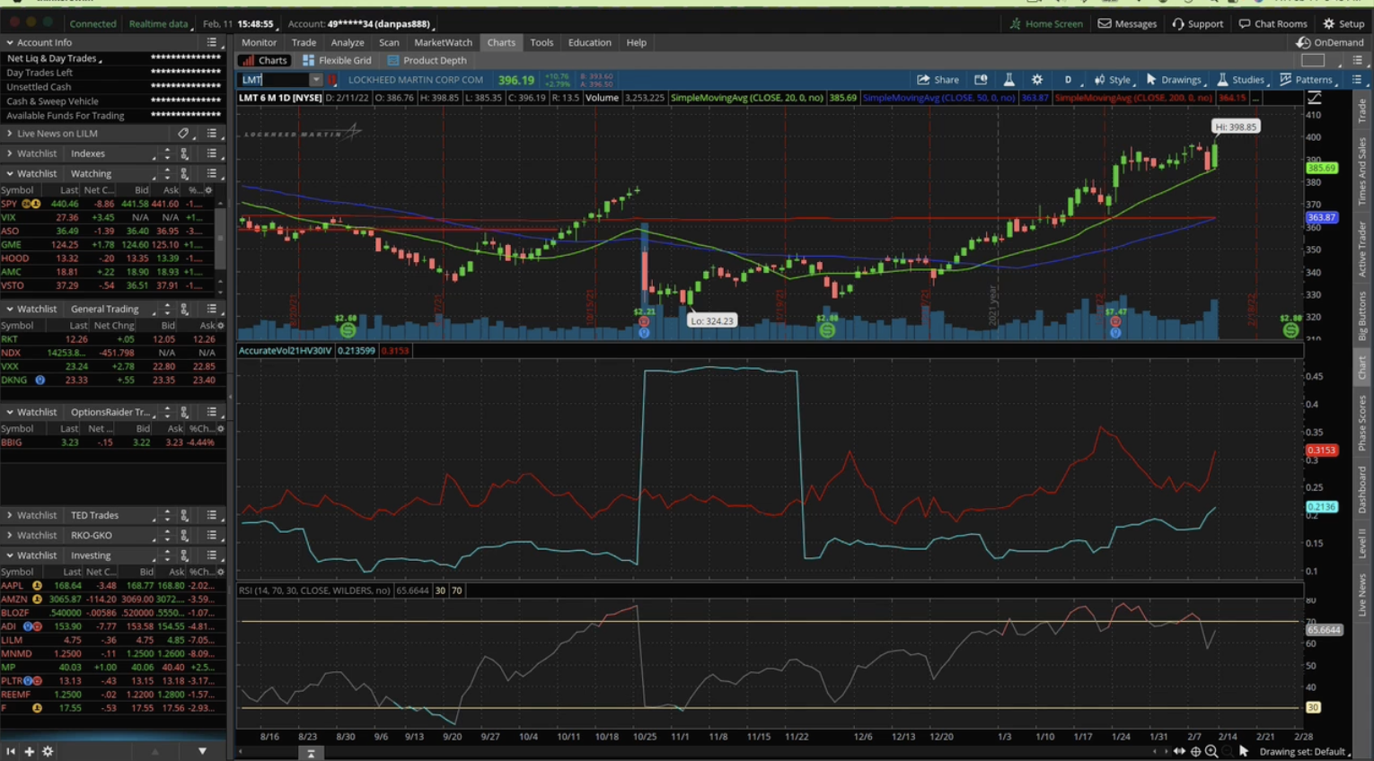The height and width of the screenshot is (761, 1374).
Task: Select the Flexible Grid subtab
Action: (x=337, y=60)
